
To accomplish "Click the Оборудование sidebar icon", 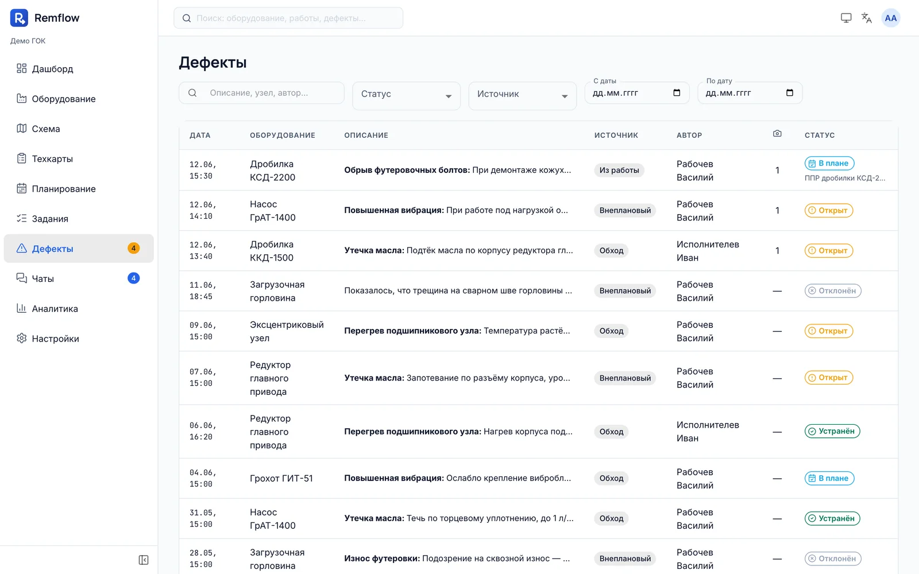I will 22,98.
